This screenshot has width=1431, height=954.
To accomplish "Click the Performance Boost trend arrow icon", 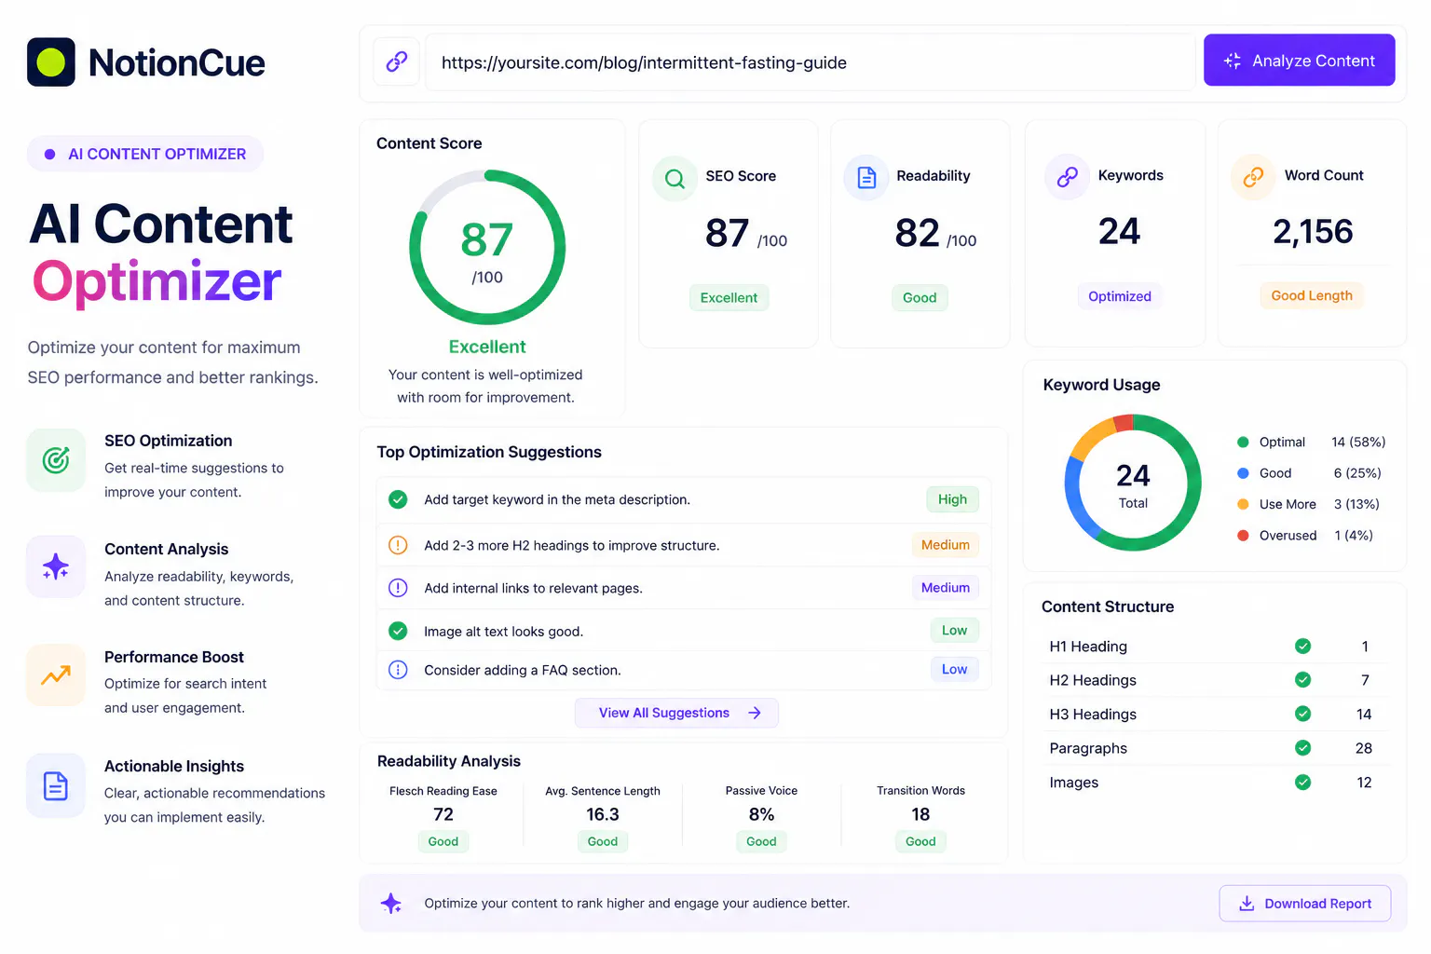I will [56, 675].
